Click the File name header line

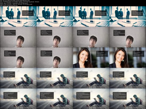15,1
